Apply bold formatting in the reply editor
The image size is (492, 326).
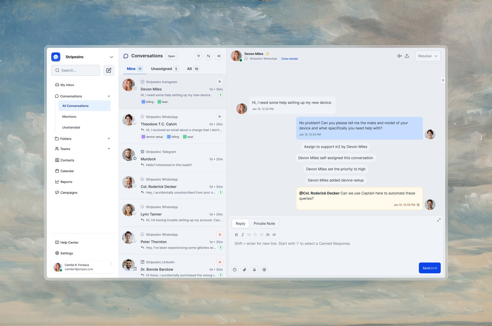coord(236,235)
